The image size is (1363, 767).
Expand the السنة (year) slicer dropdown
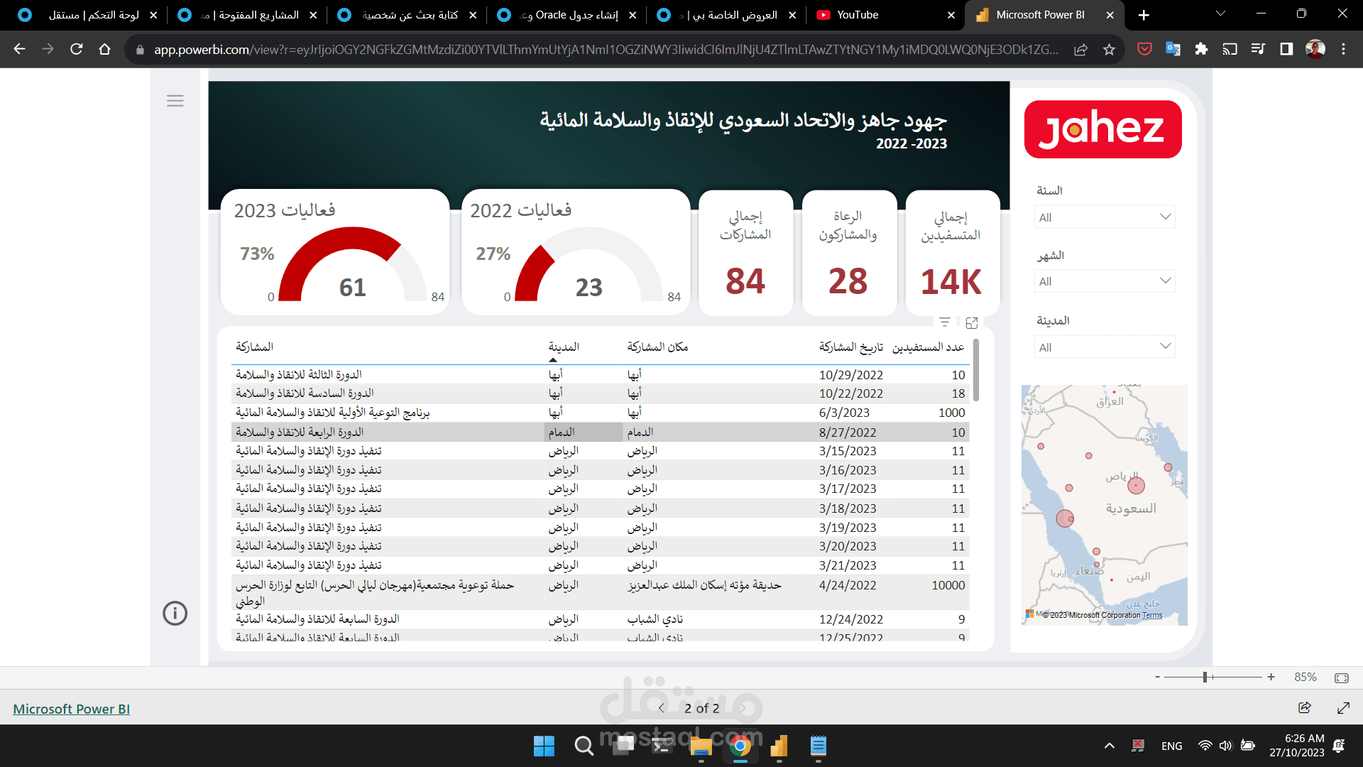point(1165,217)
